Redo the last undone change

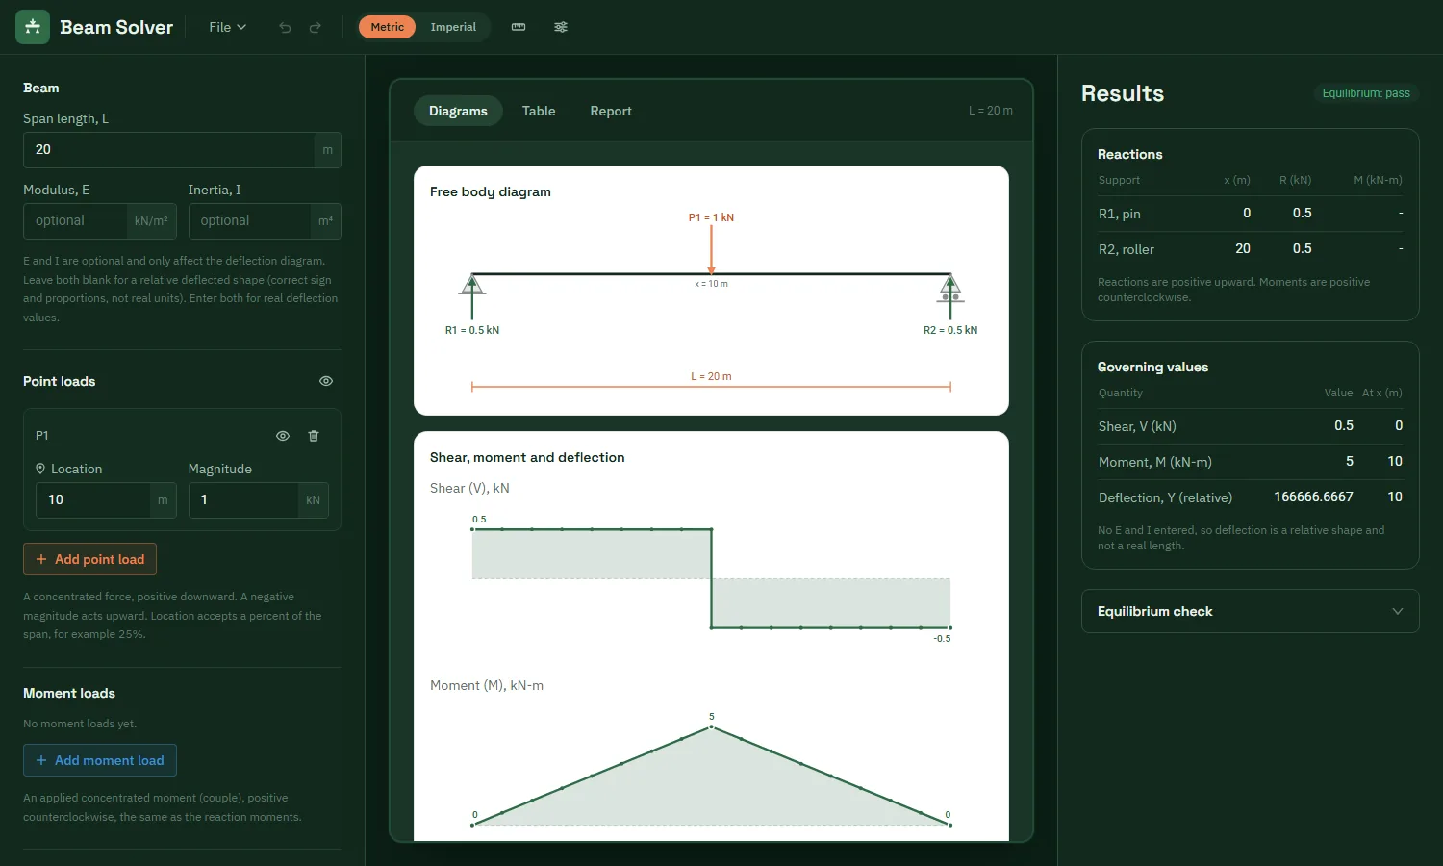[x=315, y=27]
